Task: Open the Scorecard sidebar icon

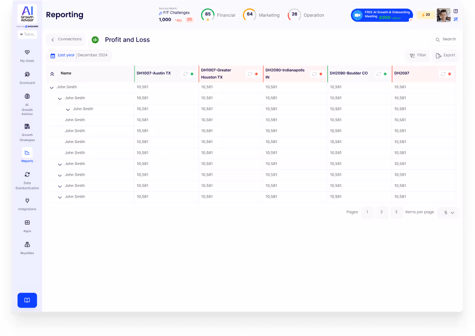Action: 27,74
